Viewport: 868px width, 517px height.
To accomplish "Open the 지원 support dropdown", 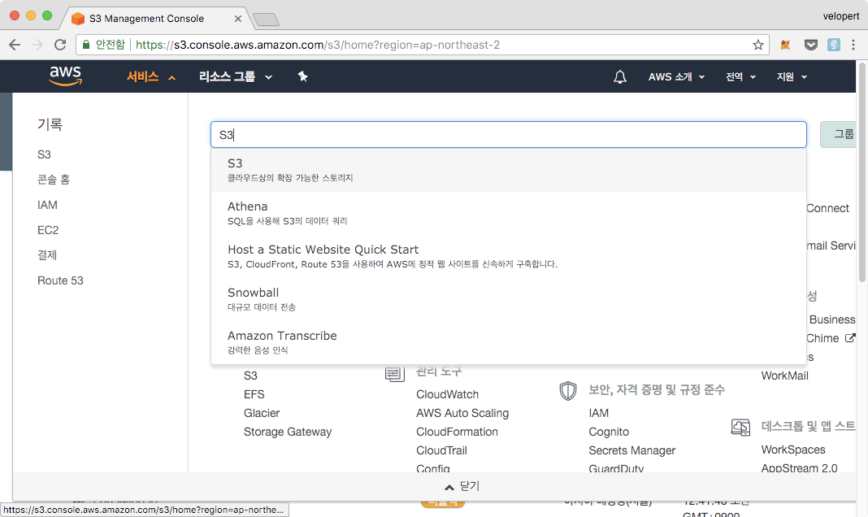I will point(792,77).
